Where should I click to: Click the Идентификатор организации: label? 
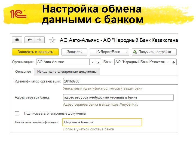click(x=38, y=81)
